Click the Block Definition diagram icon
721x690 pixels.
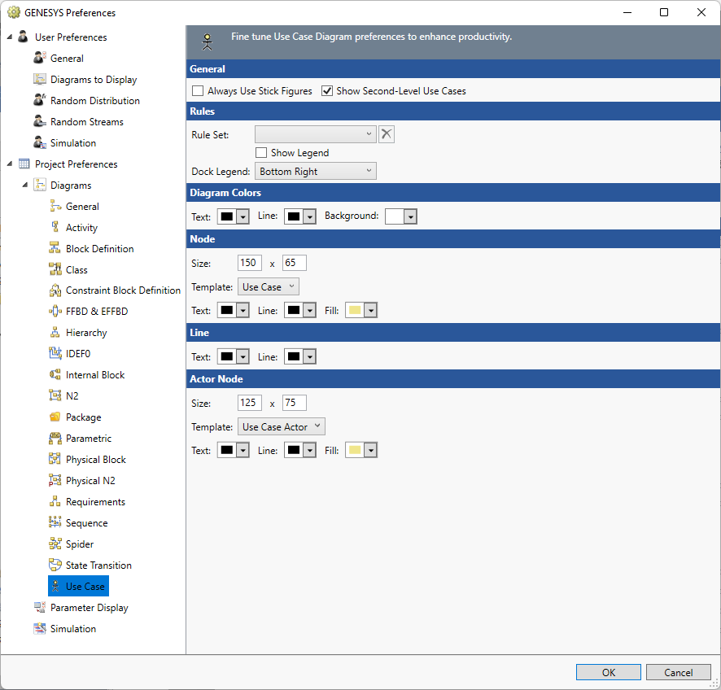tap(55, 248)
